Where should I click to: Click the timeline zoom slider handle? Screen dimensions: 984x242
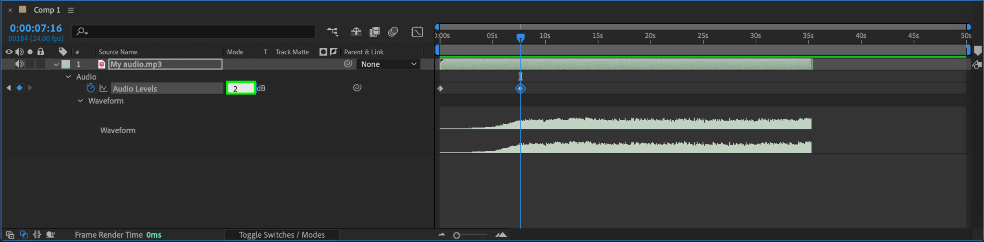(x=456, y=235)
